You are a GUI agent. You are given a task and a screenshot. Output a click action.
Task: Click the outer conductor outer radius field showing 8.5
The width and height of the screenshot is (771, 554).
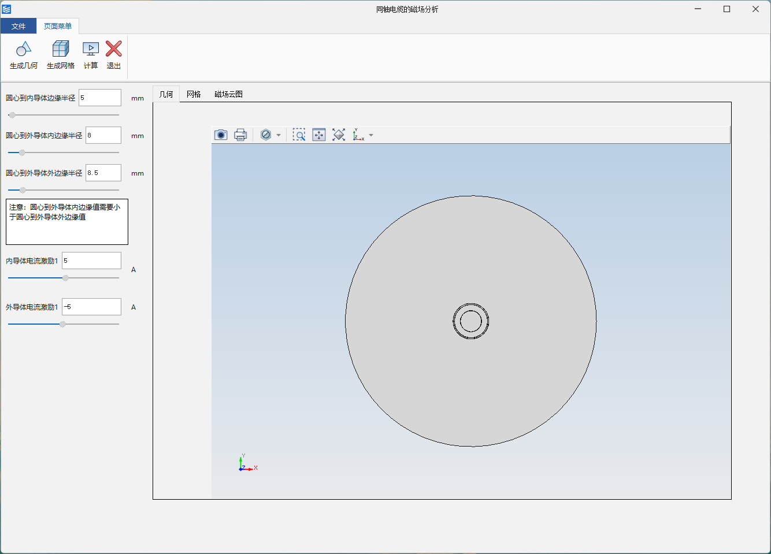(103, 173)
